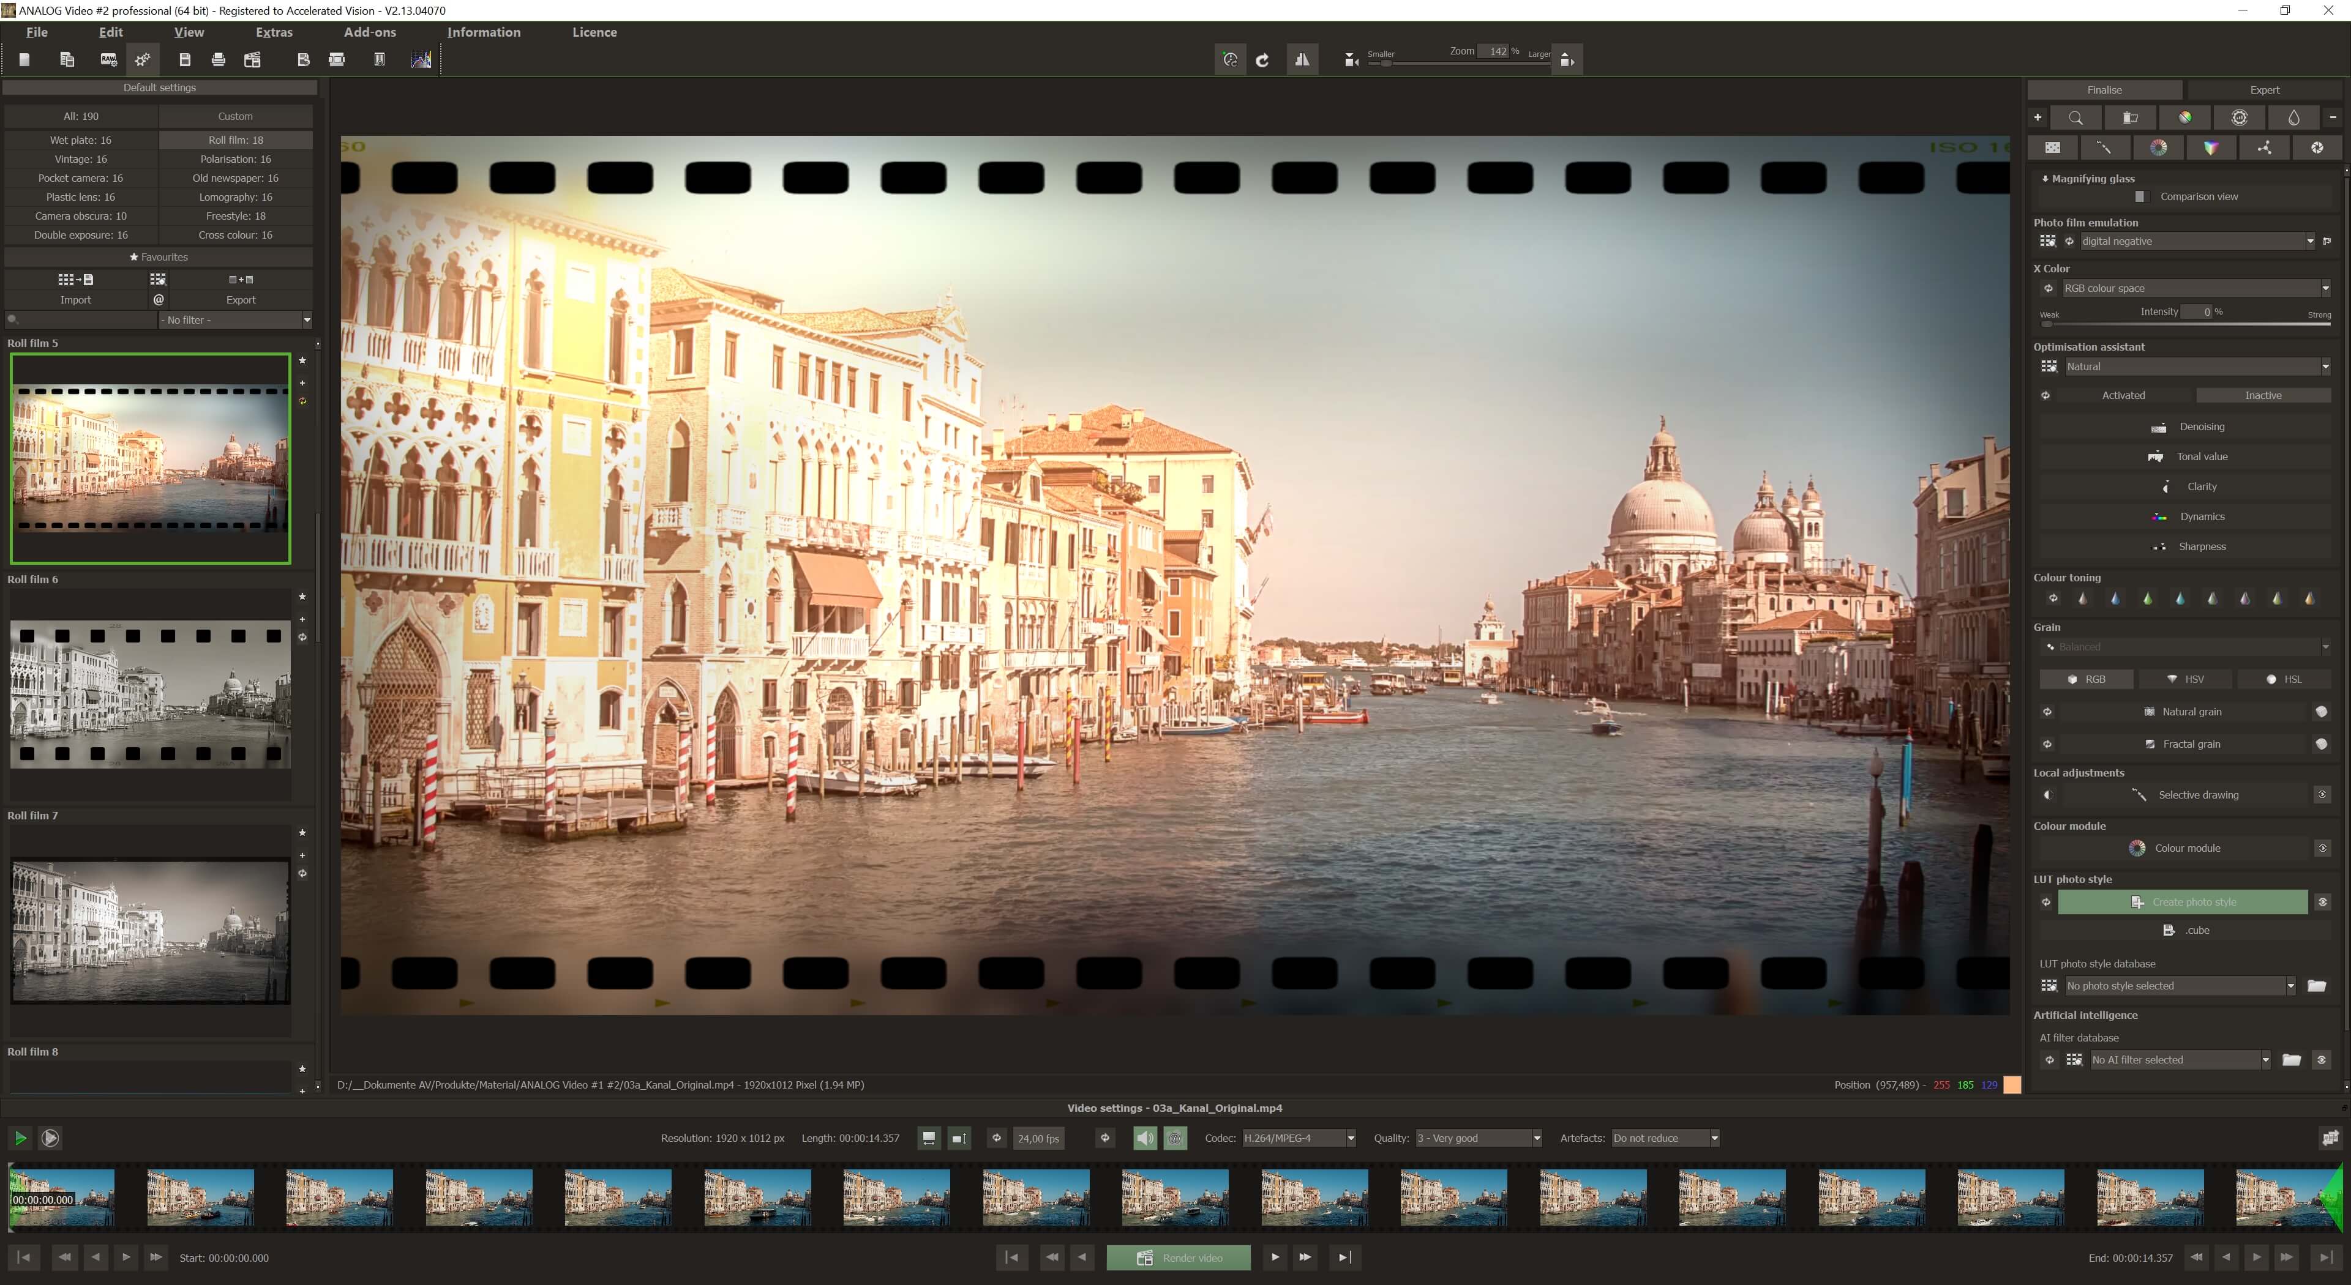Select the Roll film 6 preview thumbnail

(x=151, y=694)
